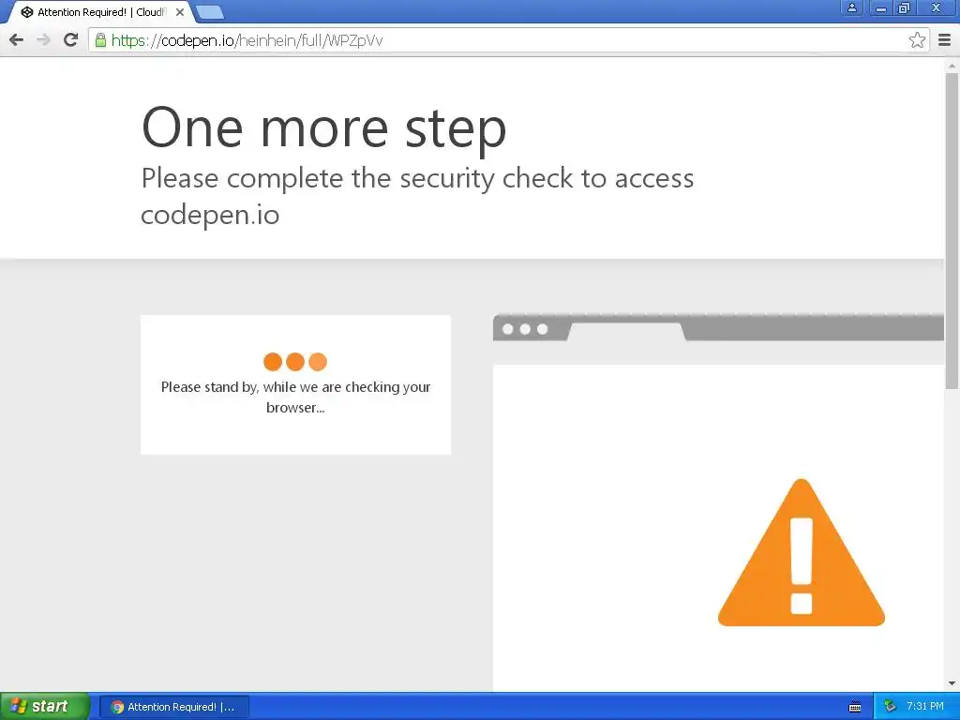Click the orange warning triangle image
960x720 pixels.
[801, 552]
